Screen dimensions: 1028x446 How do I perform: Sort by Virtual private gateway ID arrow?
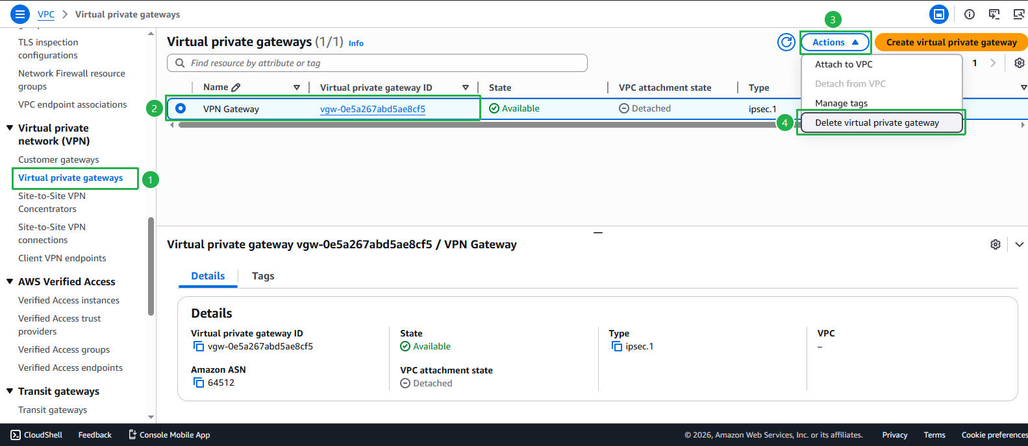tap(466, 88)
